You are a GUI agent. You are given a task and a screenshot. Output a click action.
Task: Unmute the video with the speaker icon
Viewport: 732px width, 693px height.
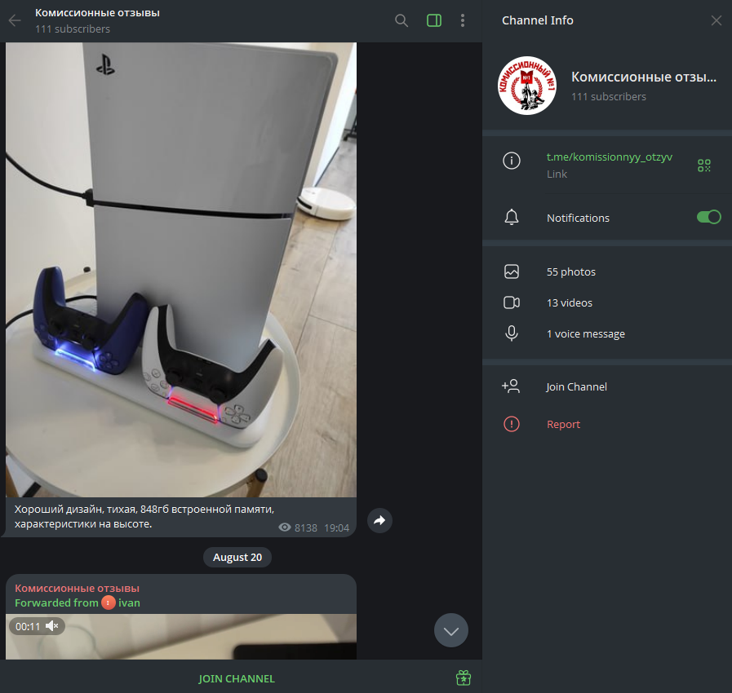tap(51, 626)
